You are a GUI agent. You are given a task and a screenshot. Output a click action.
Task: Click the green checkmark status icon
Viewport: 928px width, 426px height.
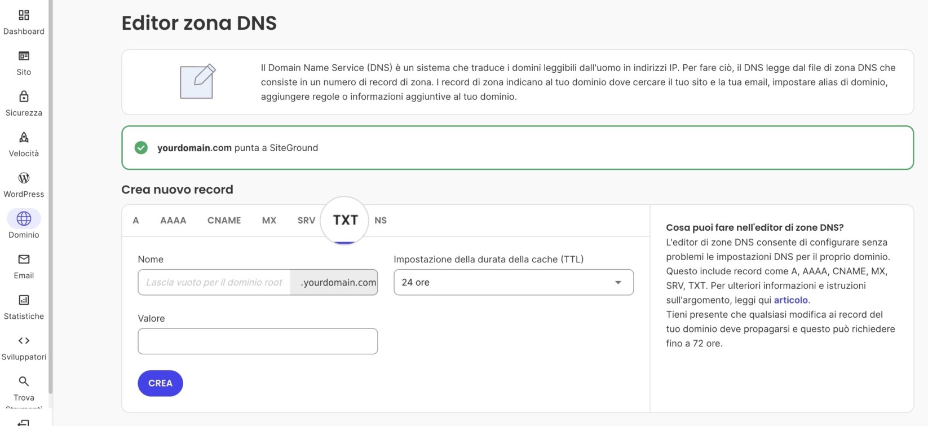tap(141, 148)
